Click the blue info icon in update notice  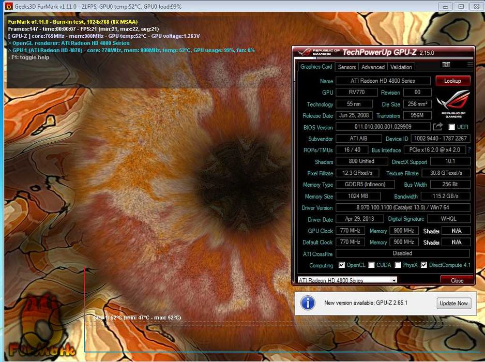coord(308,303)
